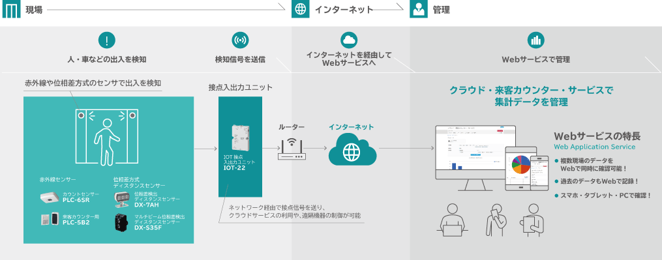This screenshot has height=260, width=662.
Task: Click the right sensor circle on doorway
Action: (x=133, y=115)
